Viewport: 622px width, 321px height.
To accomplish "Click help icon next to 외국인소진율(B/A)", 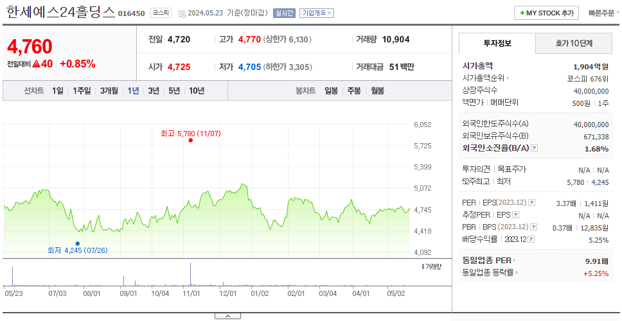I will [535, 148].
